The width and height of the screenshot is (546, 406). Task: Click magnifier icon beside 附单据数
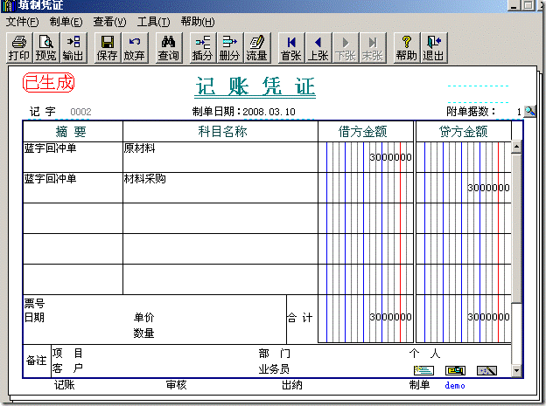529,112
